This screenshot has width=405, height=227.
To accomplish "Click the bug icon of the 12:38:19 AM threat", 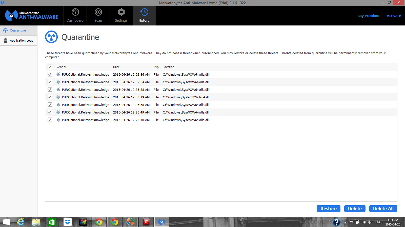I will pos(58,97).
